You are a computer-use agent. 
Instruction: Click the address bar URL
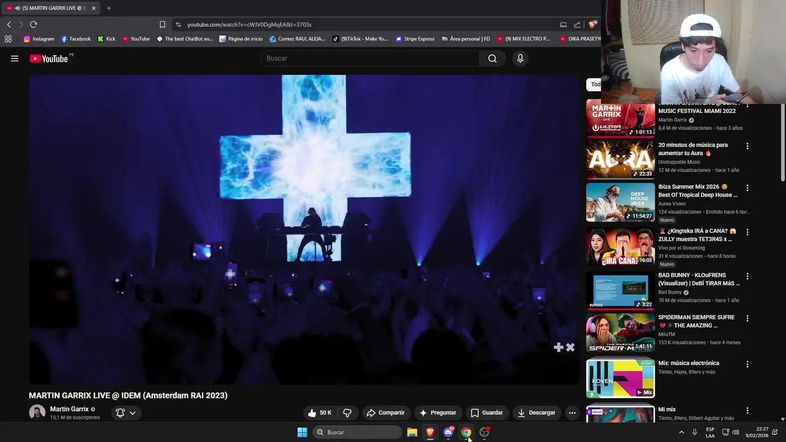[x=249, y=25]
